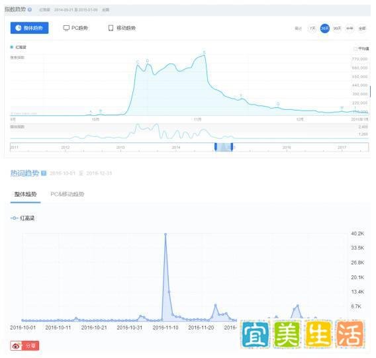Click the data point just after the tallest peak
Viewport: 376px width, 358px height.
click(169, 292)
